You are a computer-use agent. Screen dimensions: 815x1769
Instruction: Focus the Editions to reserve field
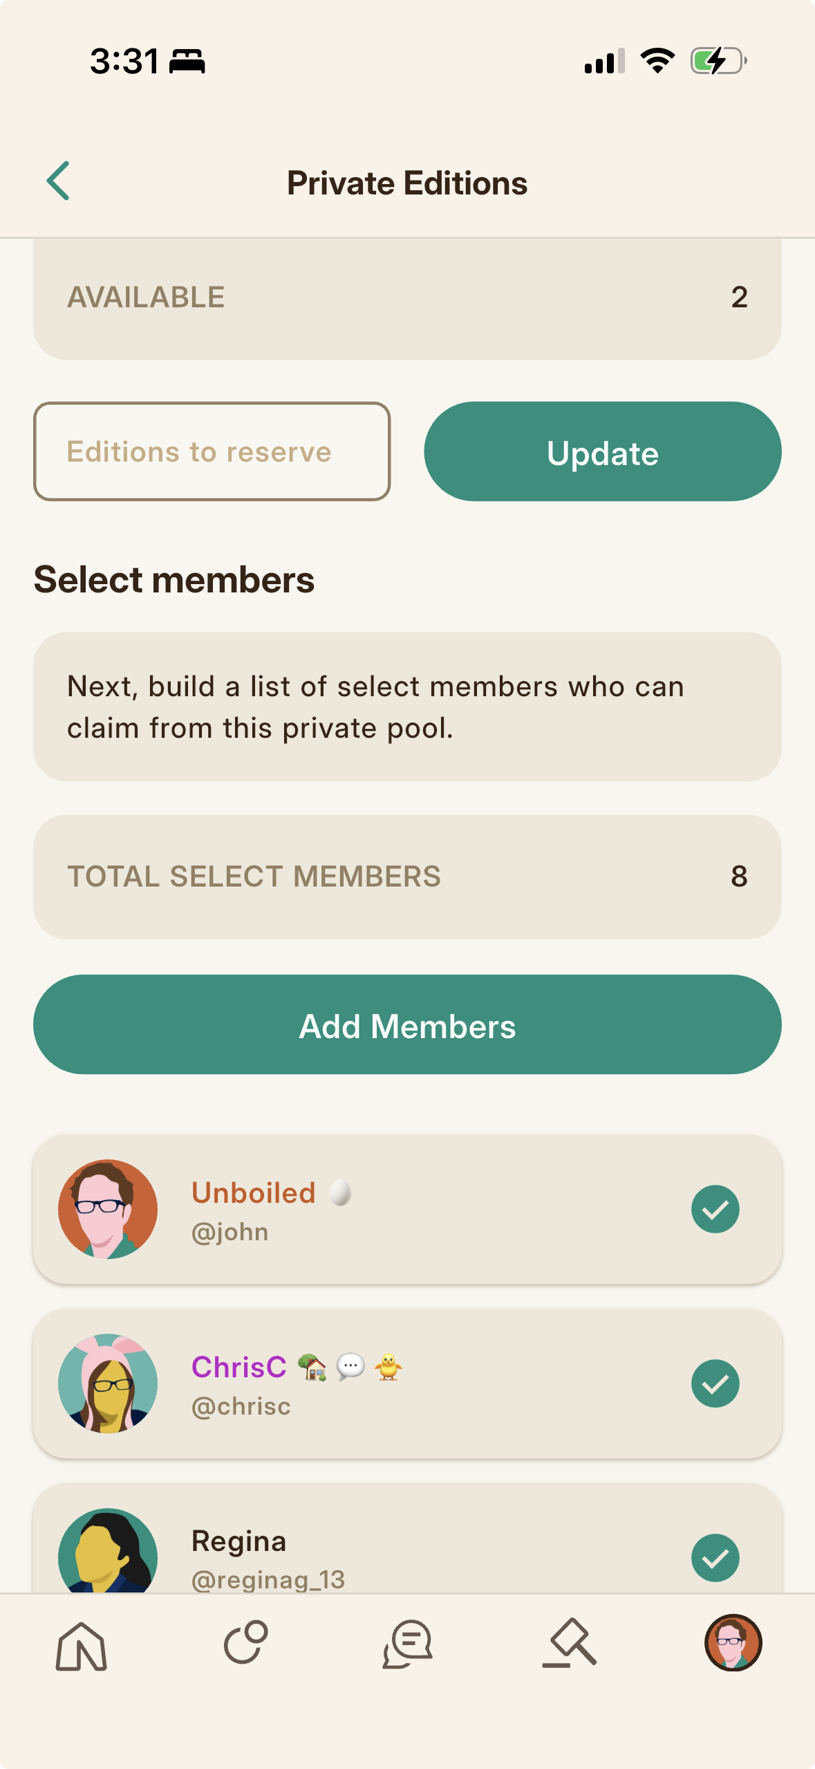tap(212, 451)
